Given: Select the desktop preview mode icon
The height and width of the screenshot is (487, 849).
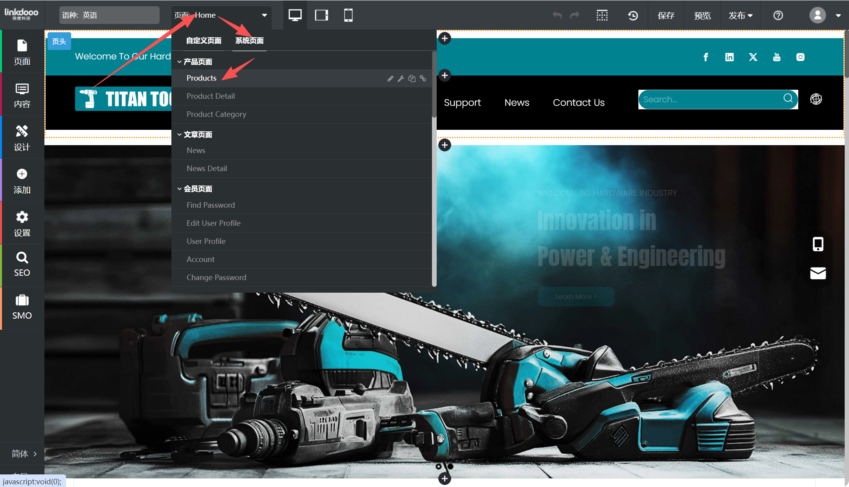Looking at the screenshot, I should pos(295,15).
